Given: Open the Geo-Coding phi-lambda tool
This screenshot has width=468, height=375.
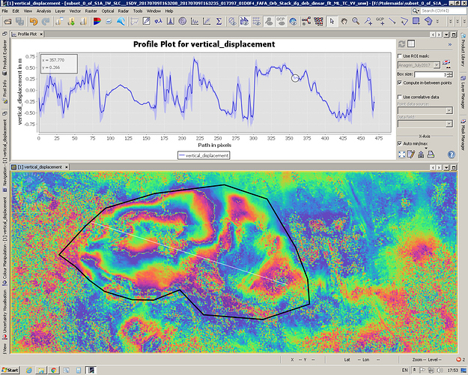Looking at the screenshot, I should tap(158, 22).
